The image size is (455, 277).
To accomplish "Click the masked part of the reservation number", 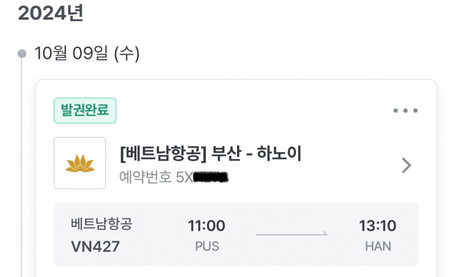I will (x=211, y=177).
